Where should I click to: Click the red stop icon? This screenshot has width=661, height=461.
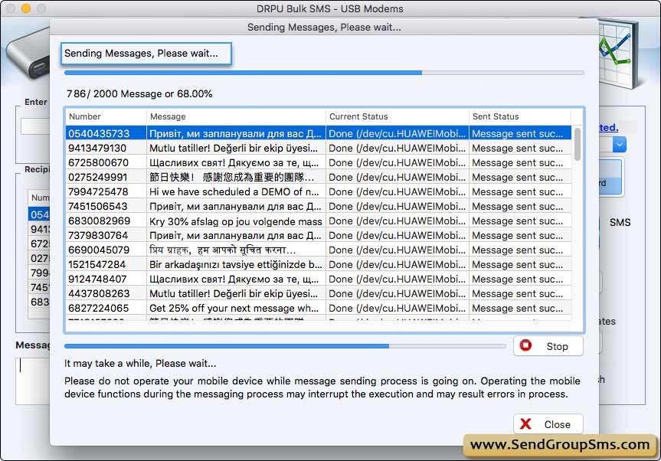525,345
